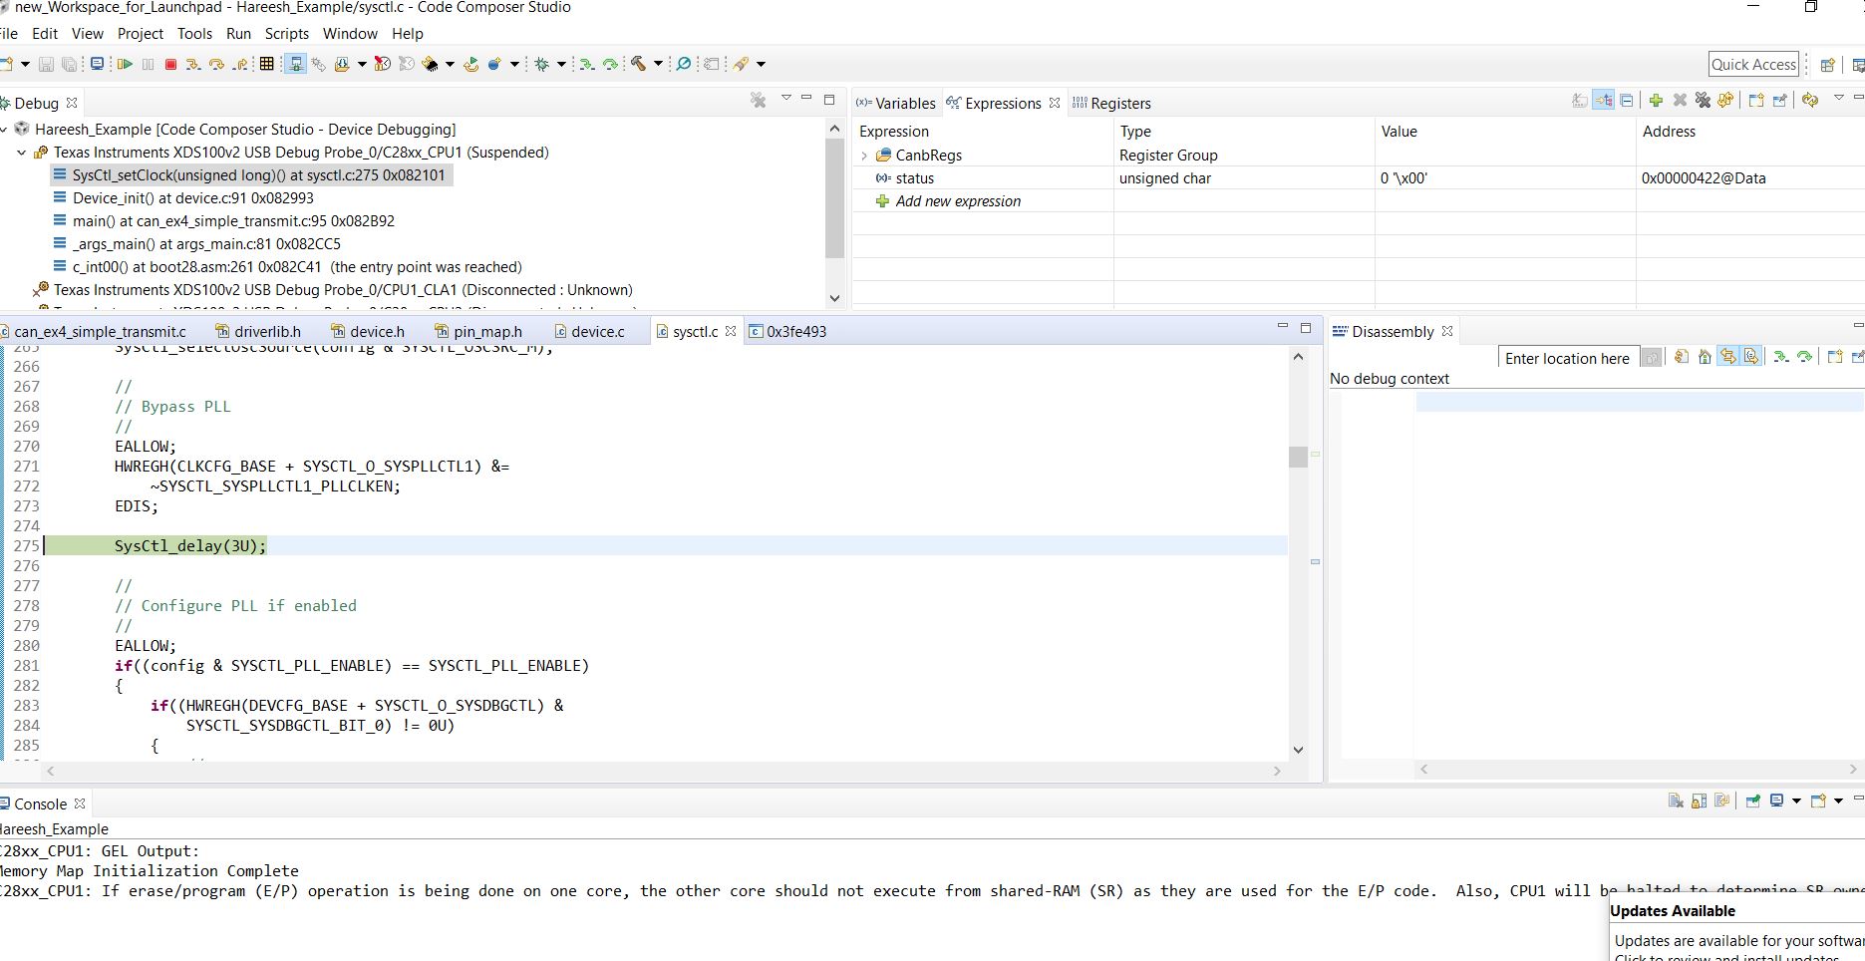Screen dimensions: 1865x961
Task: Toggle the highlighted tree-arrow button in Expressions toolbar
Action: tap(1603, 101)
